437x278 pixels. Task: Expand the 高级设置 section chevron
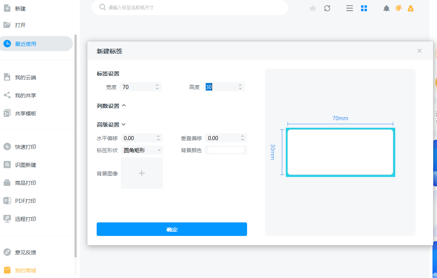click(x=123, y=125)
